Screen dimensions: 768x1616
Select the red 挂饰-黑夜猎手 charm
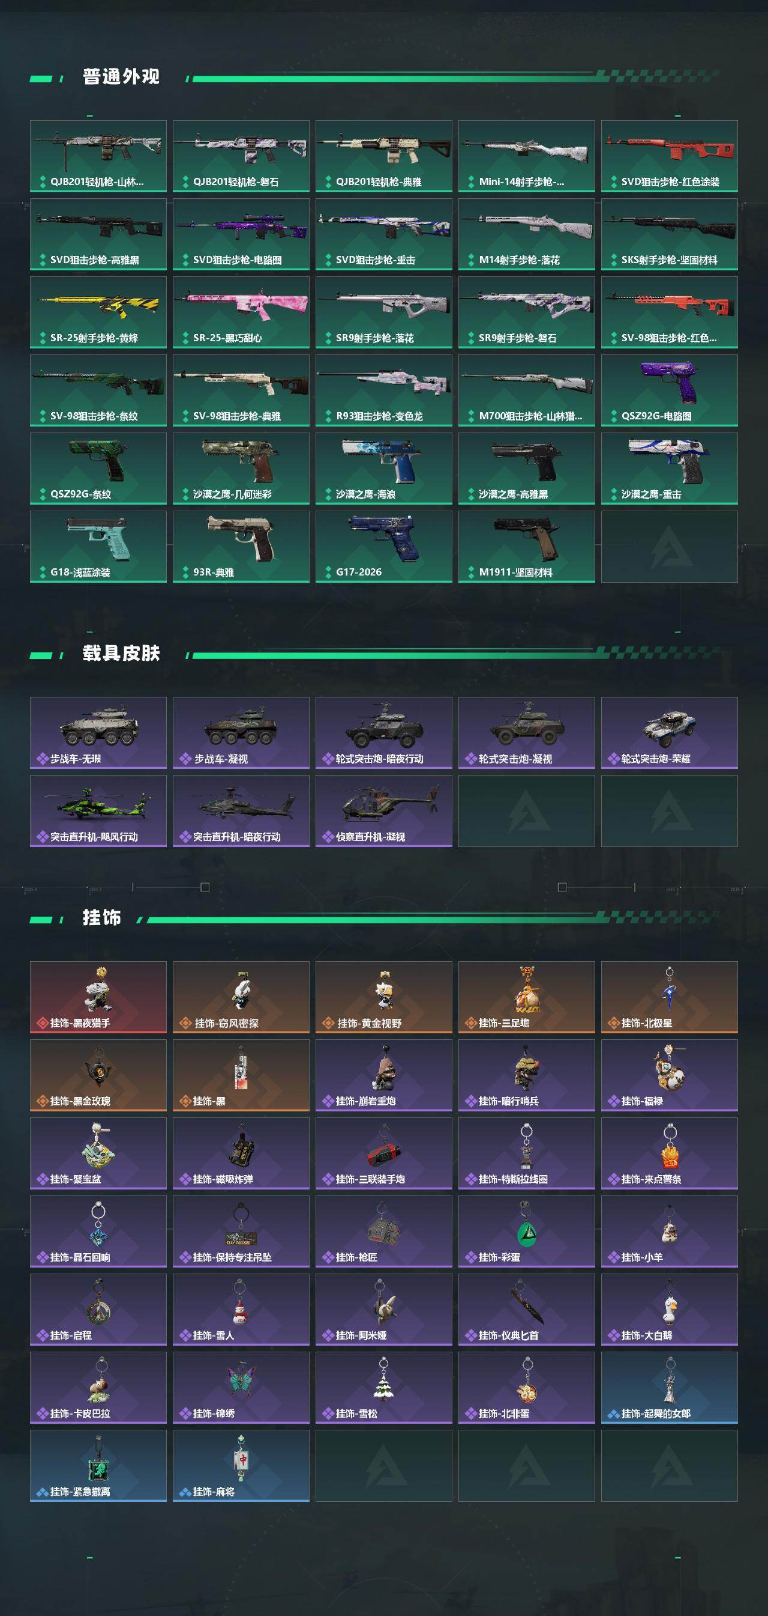coord(98,997)
